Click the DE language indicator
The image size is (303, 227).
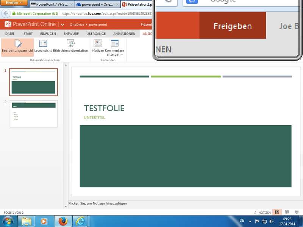[242, 221]
